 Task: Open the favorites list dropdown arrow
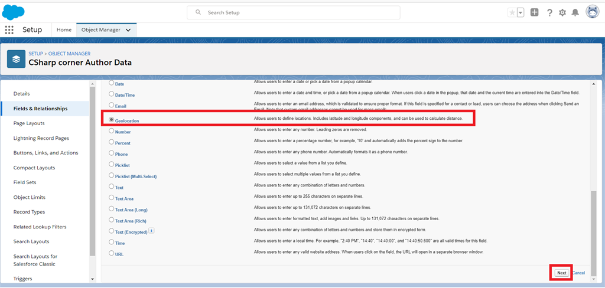pyautogui.click(x=521, y=13)
